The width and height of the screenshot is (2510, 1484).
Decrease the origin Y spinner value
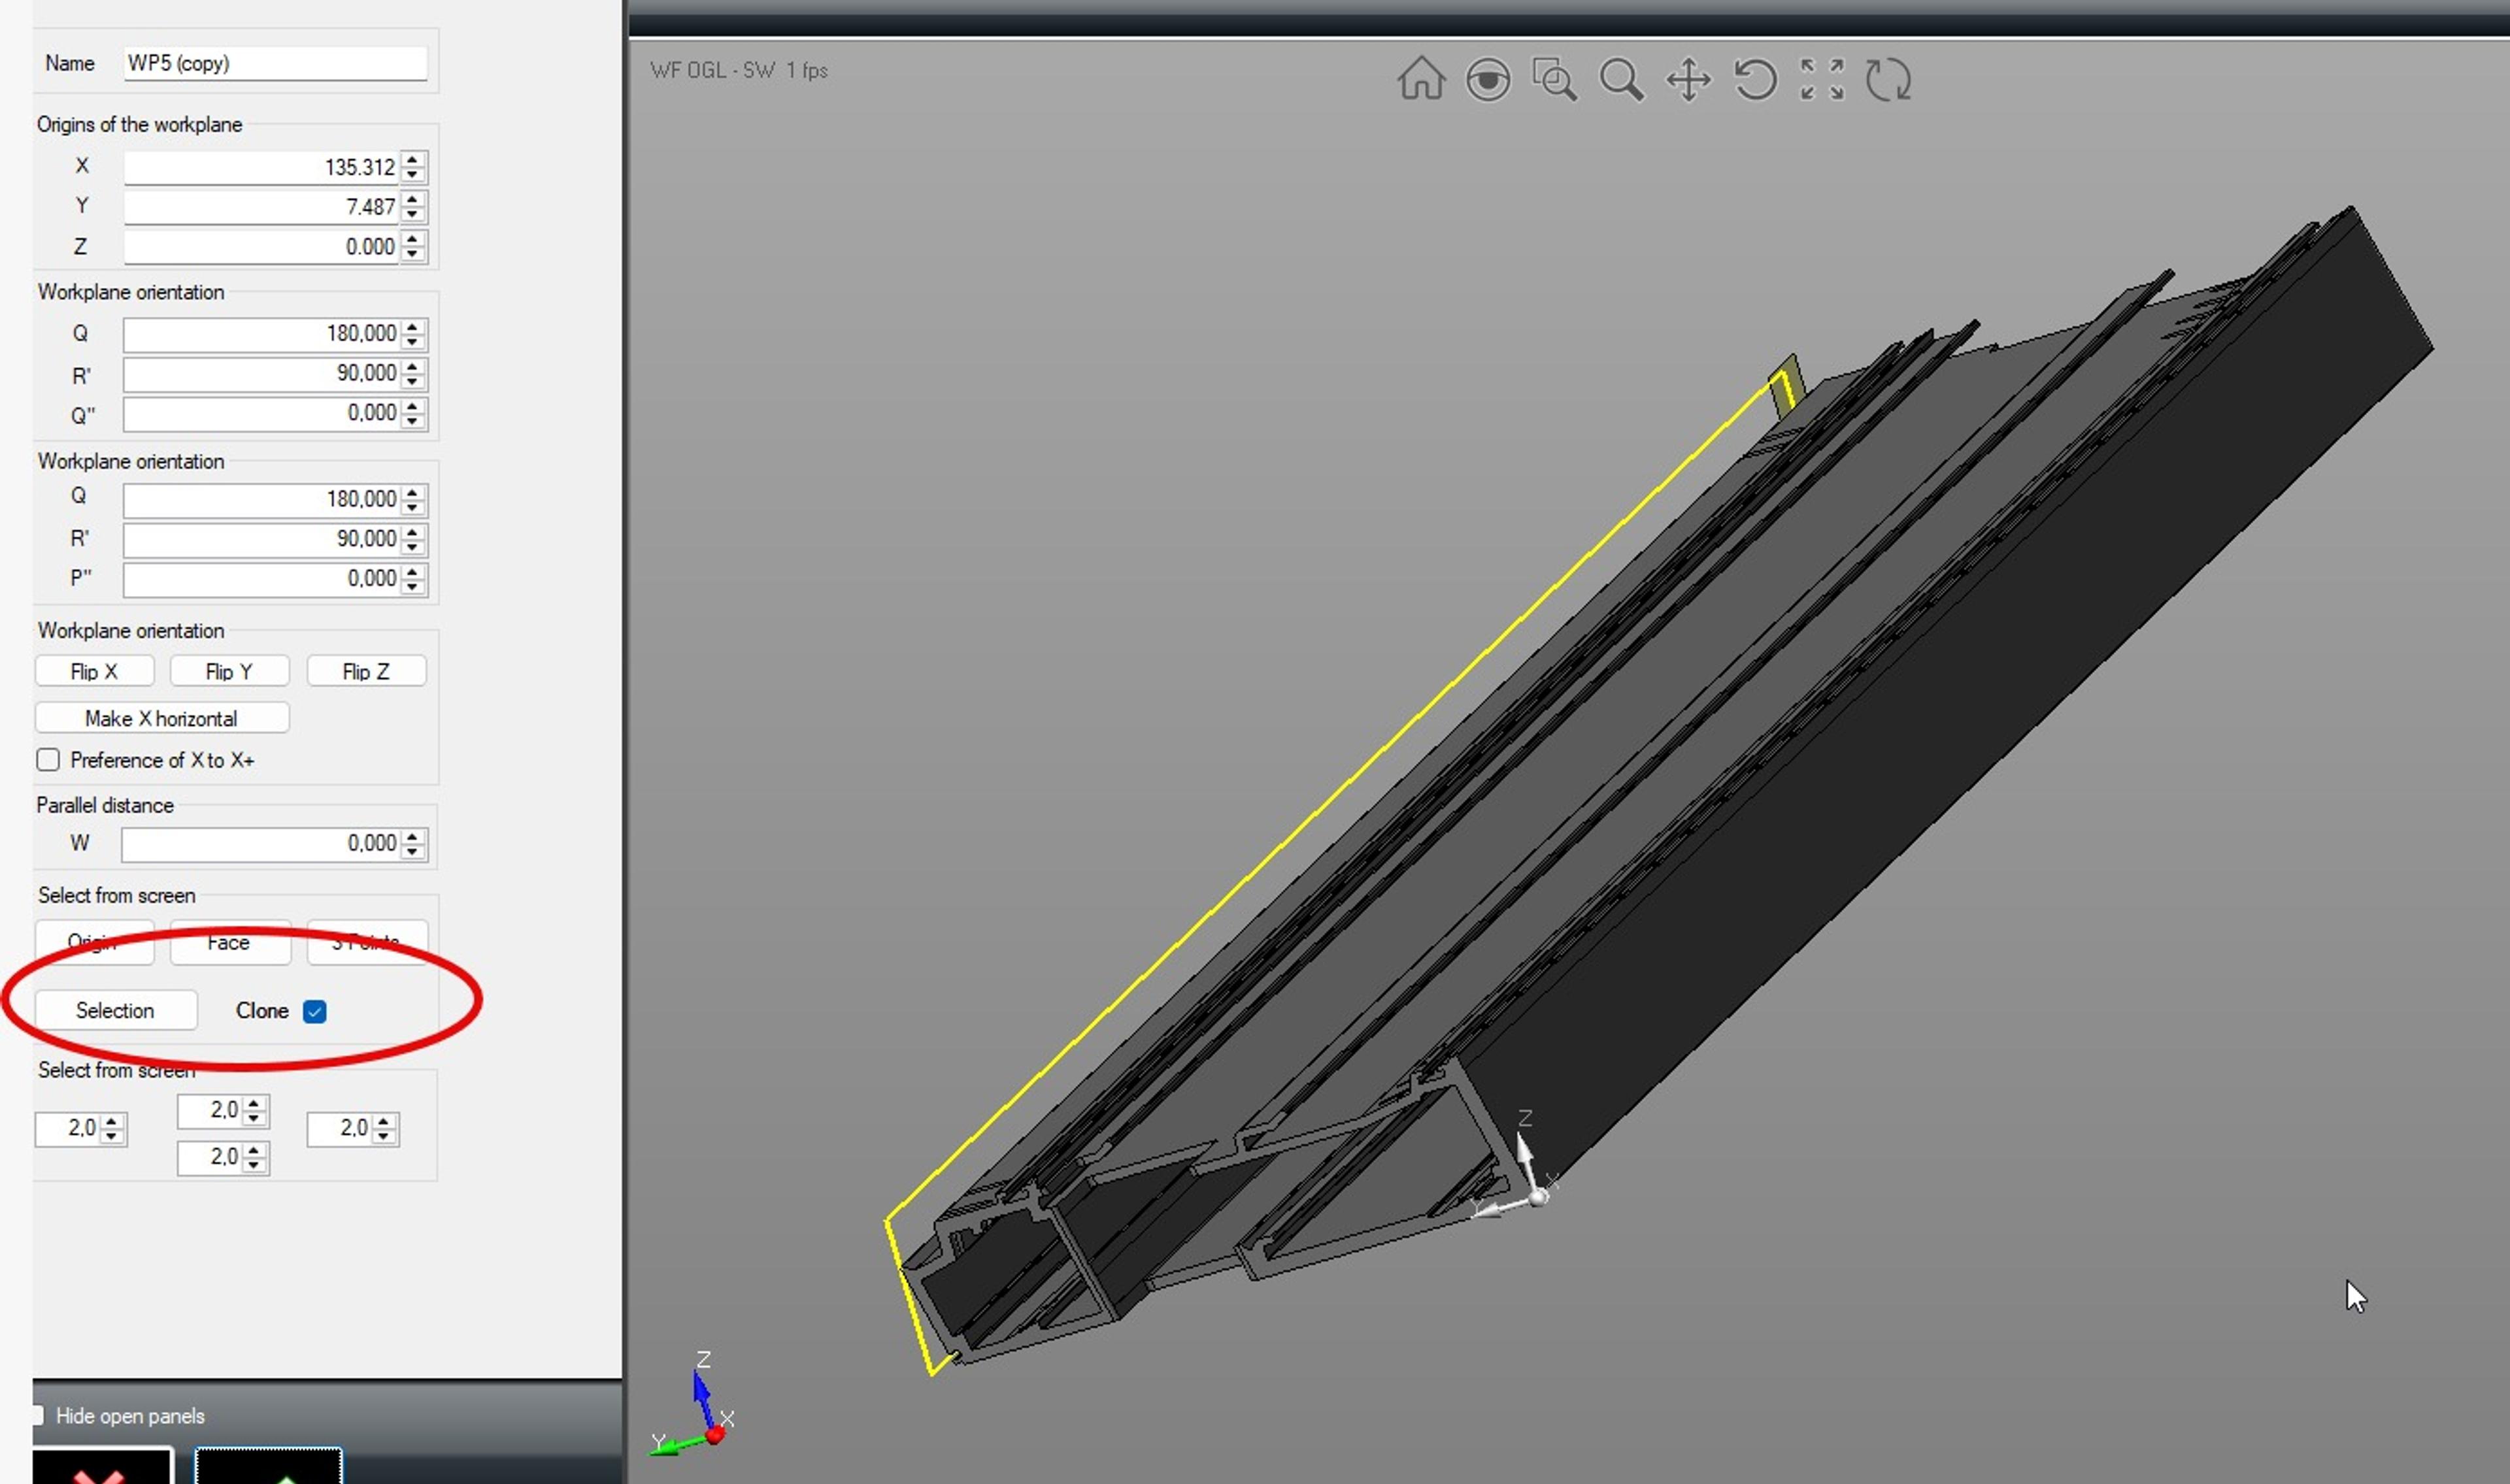412,215
